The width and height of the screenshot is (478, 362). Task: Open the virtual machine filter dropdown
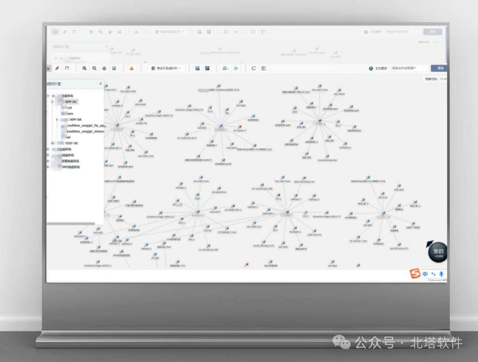(166, 68)
